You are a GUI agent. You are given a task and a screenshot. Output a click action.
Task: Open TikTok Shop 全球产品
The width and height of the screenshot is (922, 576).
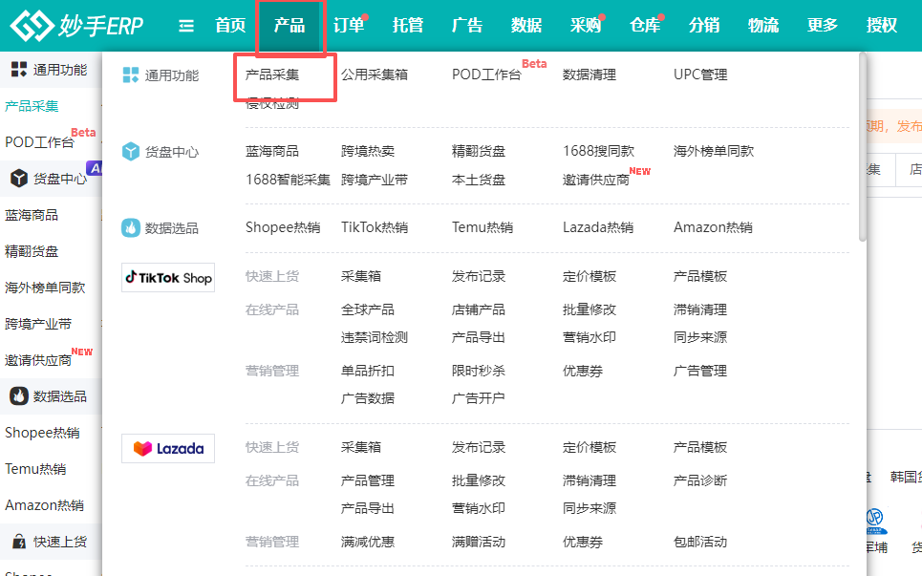coord(368,309)
